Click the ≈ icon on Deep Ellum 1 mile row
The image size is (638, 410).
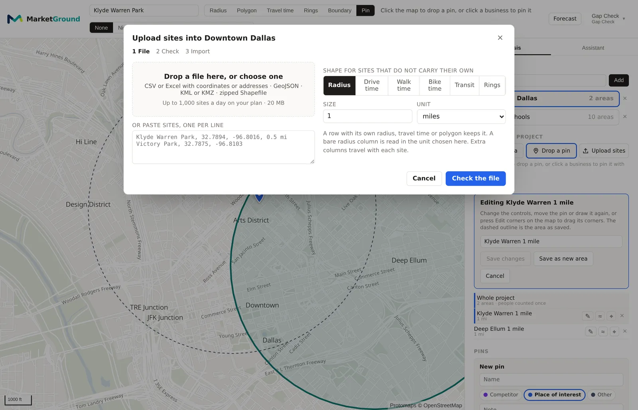pyautogui.click(x=603, y=332)
